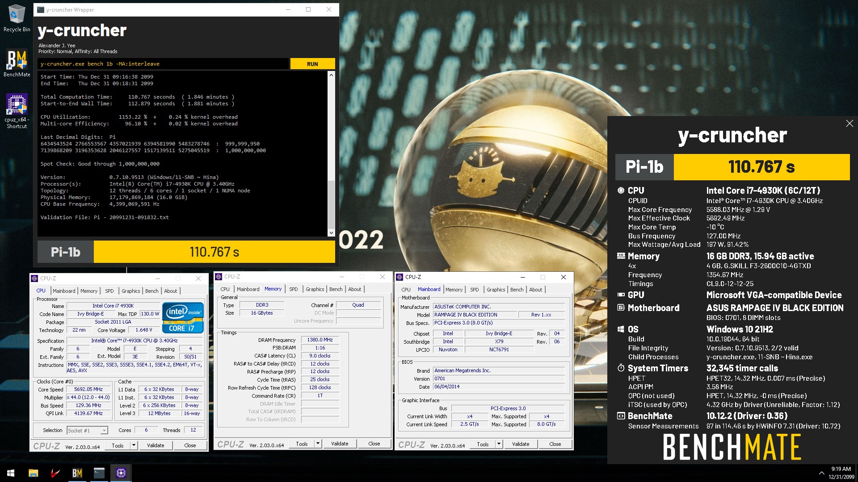Click the first CPU-Z window title icon

(x=34, y=278)
